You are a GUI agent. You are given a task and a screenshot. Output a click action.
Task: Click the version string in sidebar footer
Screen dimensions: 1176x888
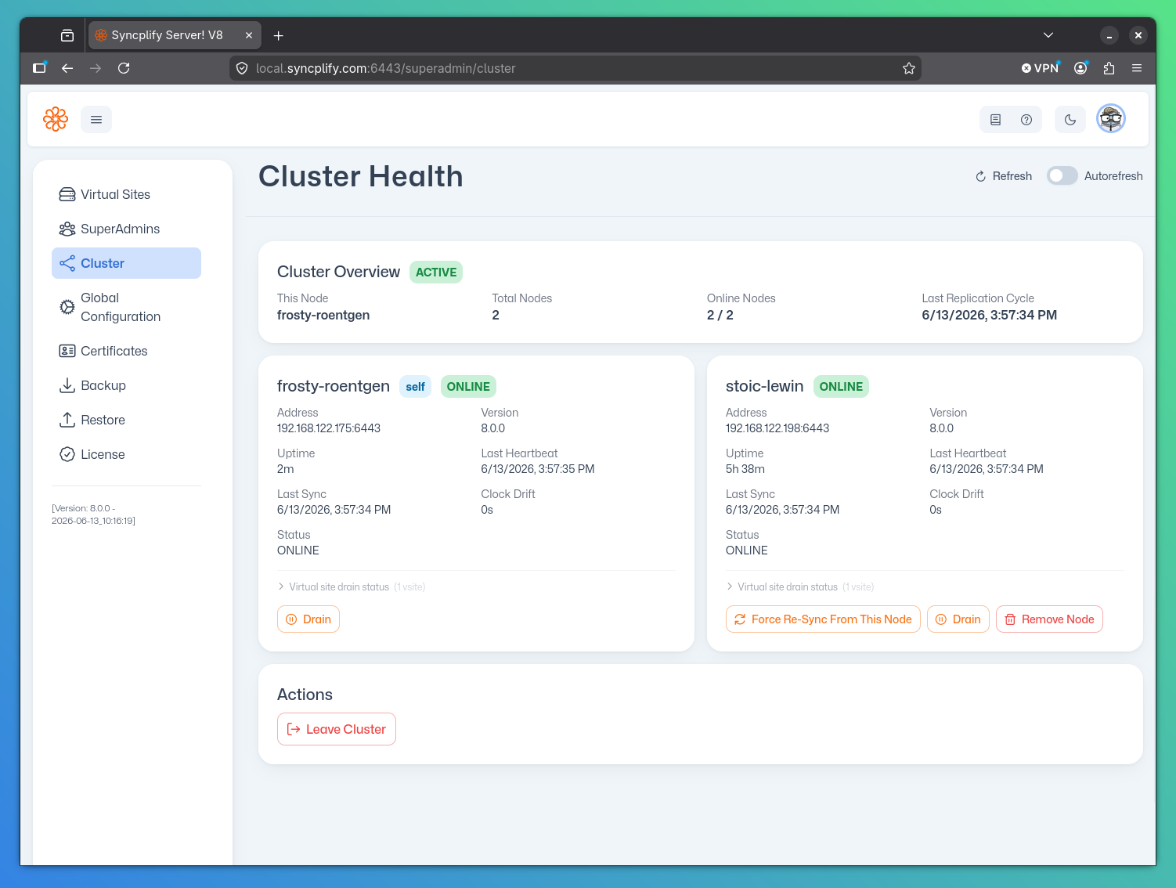[94, 514]
